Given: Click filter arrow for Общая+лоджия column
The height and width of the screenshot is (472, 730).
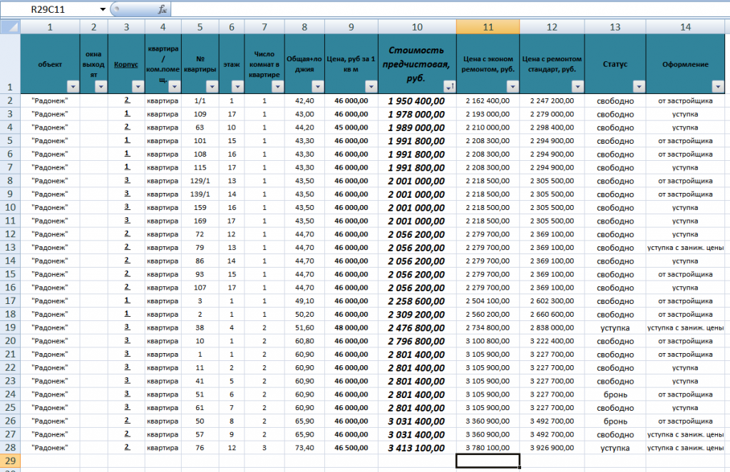Looking at the screenshot, I should (x=317, y=86).
